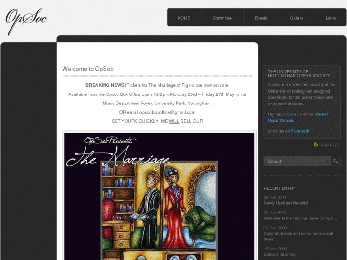Click the 01 Dec 2009 date
This screenshot has width=347, height=260.
pos(275,228)
